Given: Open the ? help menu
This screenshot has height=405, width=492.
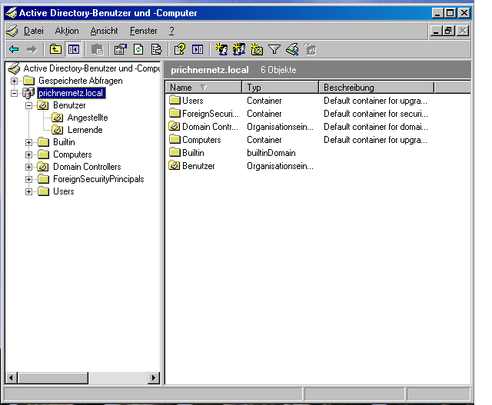Looking at the screenshot, I should click(x=171, y=31).
